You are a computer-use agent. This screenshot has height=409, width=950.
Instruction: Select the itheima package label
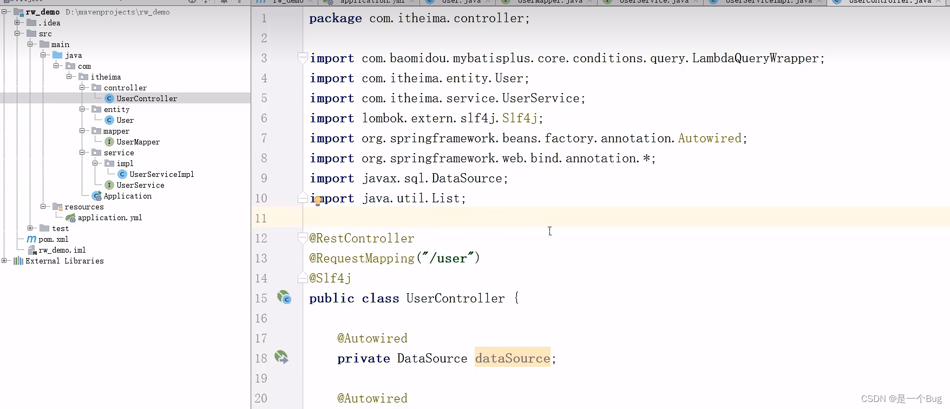pyautogui.click(x=106, y=77)
